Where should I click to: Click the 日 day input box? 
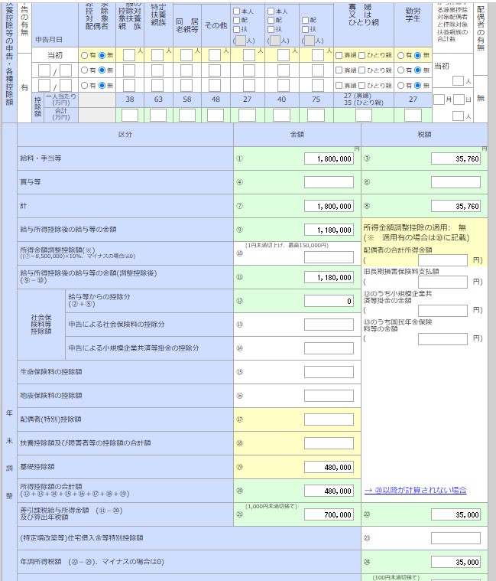click(459, 100)
